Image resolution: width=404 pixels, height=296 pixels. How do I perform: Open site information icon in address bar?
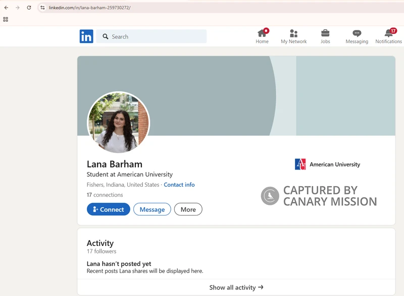click(x=42, y=8)
